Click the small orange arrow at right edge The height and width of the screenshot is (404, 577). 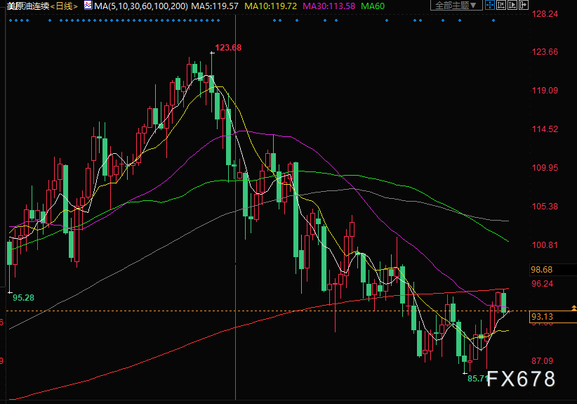point(573,308)
